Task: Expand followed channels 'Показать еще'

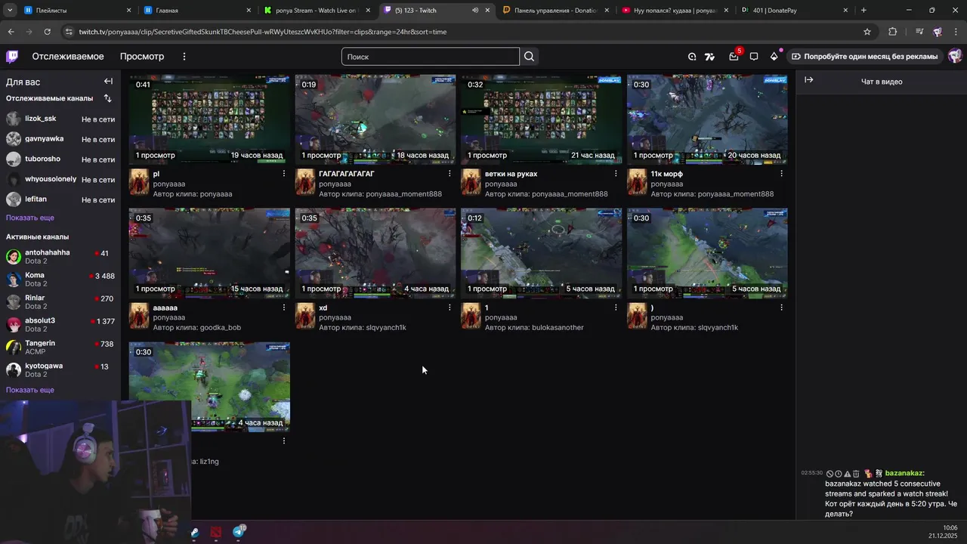Action: tap(30, 218)
